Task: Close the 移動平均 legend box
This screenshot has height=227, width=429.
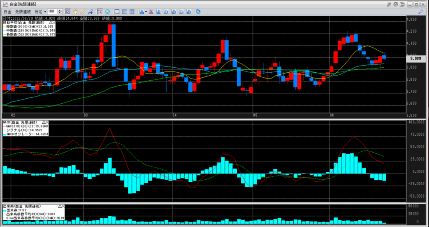Action: click(54, 23)
